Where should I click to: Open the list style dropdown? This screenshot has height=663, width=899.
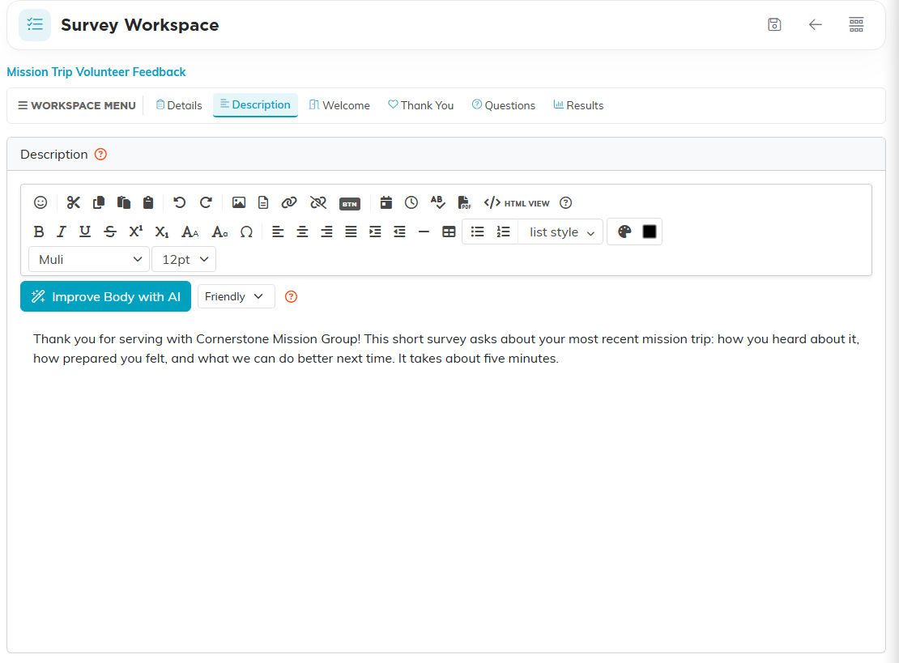560,232
